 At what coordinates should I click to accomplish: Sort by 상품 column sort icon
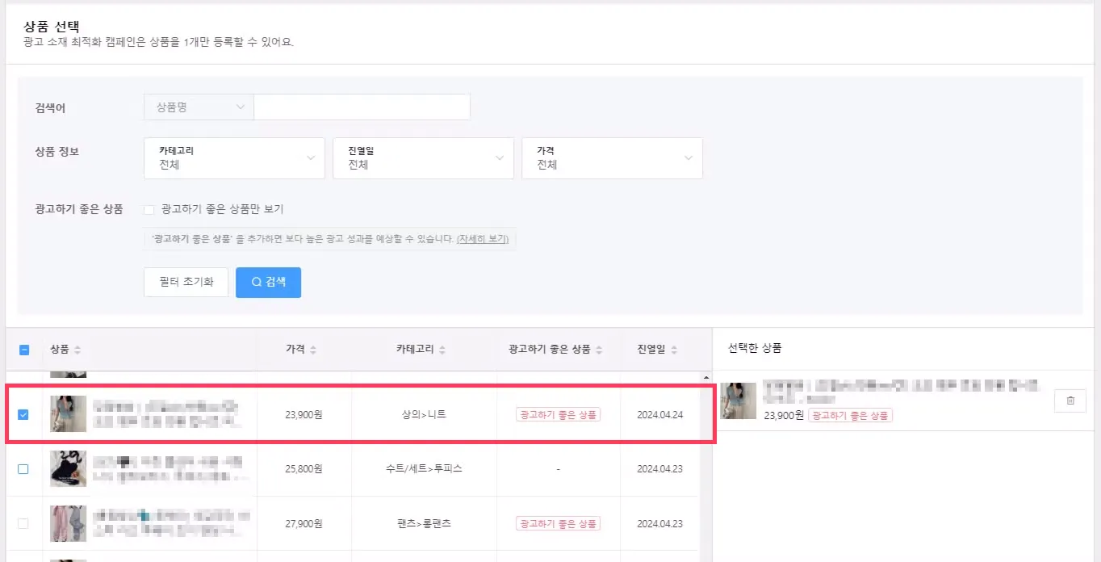click(x=77, y=350)
